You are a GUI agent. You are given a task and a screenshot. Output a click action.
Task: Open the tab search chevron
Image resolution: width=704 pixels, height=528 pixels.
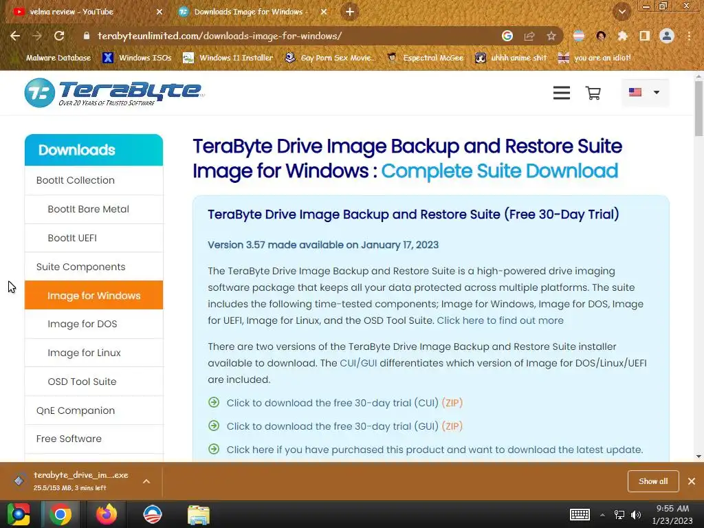pyautogui.click(x=621, y=12)
